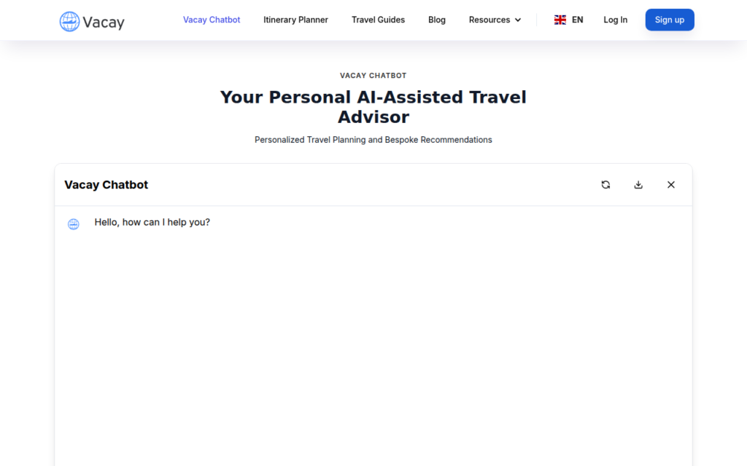
Task: Click the chatbot avatar globe icon
Action: 74,224
